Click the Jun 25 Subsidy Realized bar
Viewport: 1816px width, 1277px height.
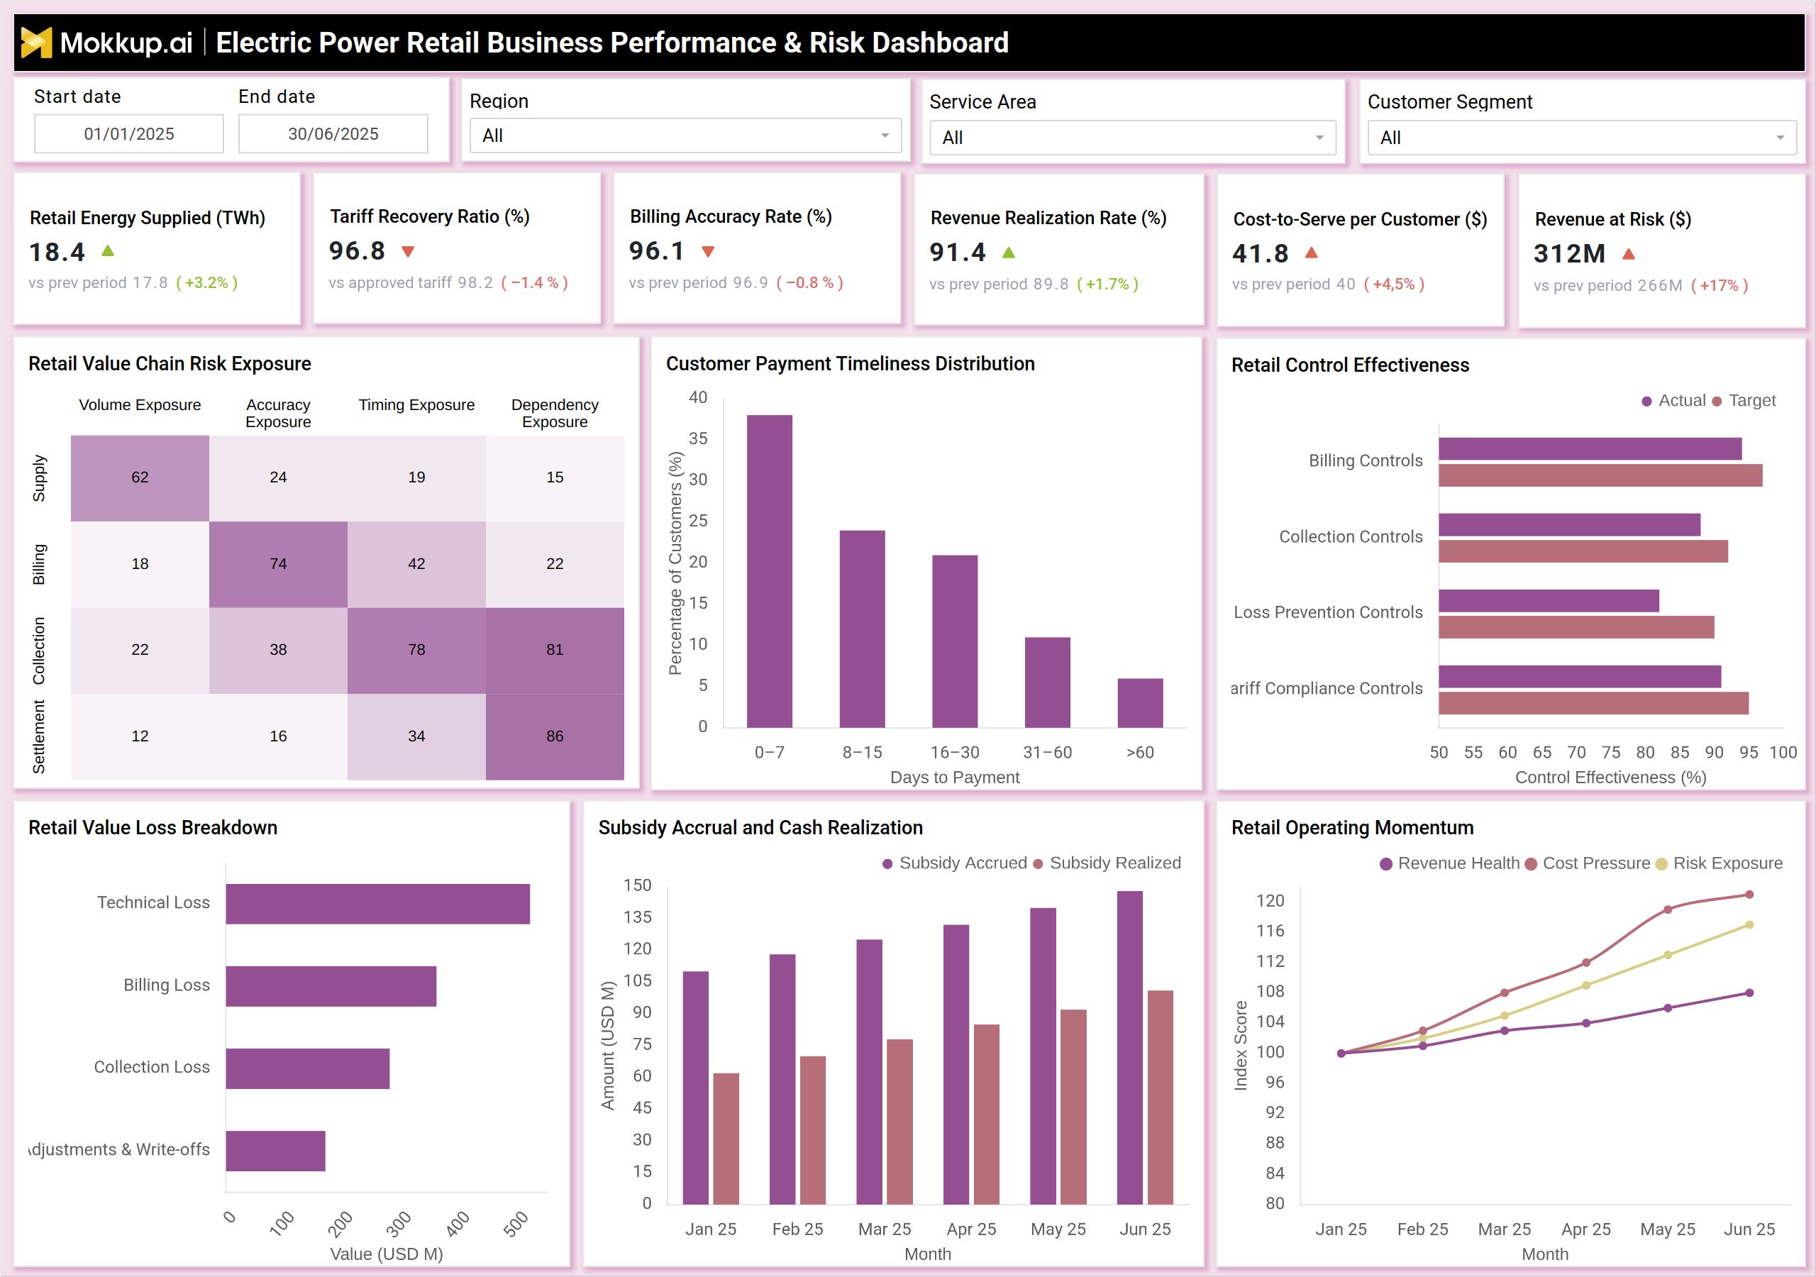[x=1161, y=1098]
